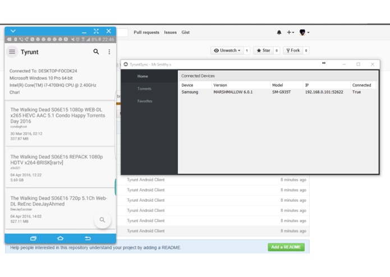Click the Android status bar time 22:46
390x277 pixels.
pyautogui.click(x=108, y=39)
